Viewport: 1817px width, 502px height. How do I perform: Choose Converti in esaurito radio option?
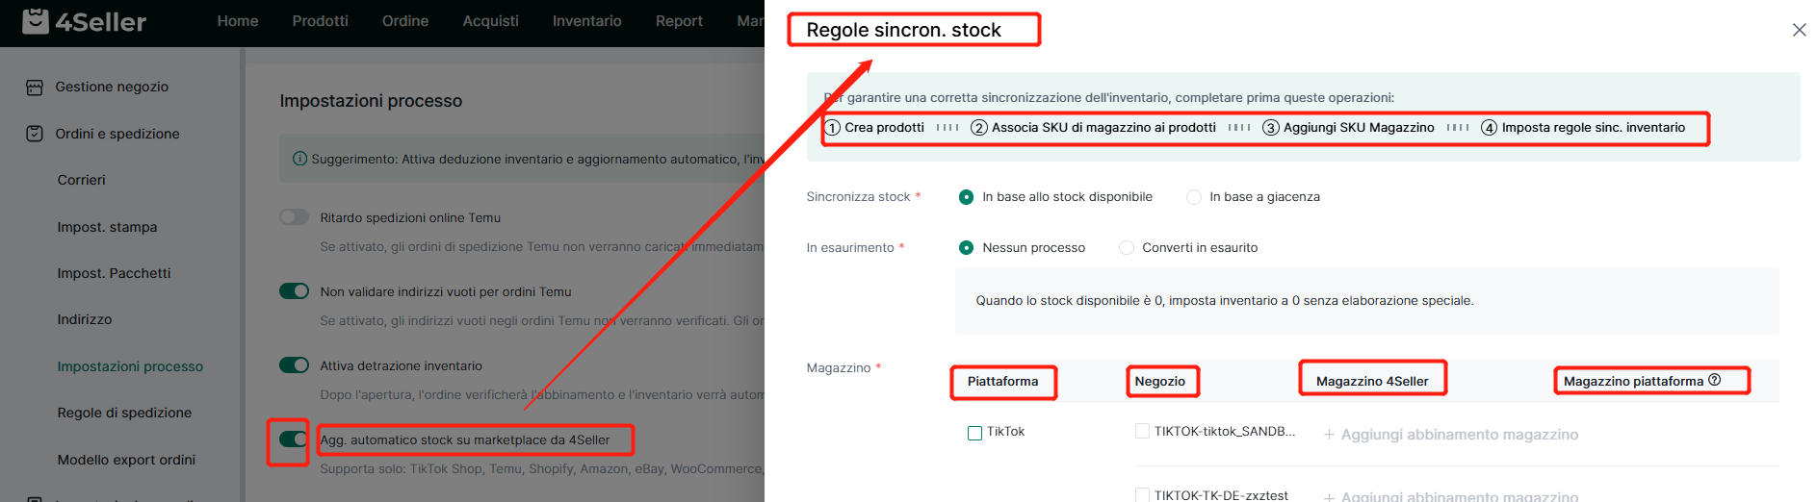point(1127,248)
